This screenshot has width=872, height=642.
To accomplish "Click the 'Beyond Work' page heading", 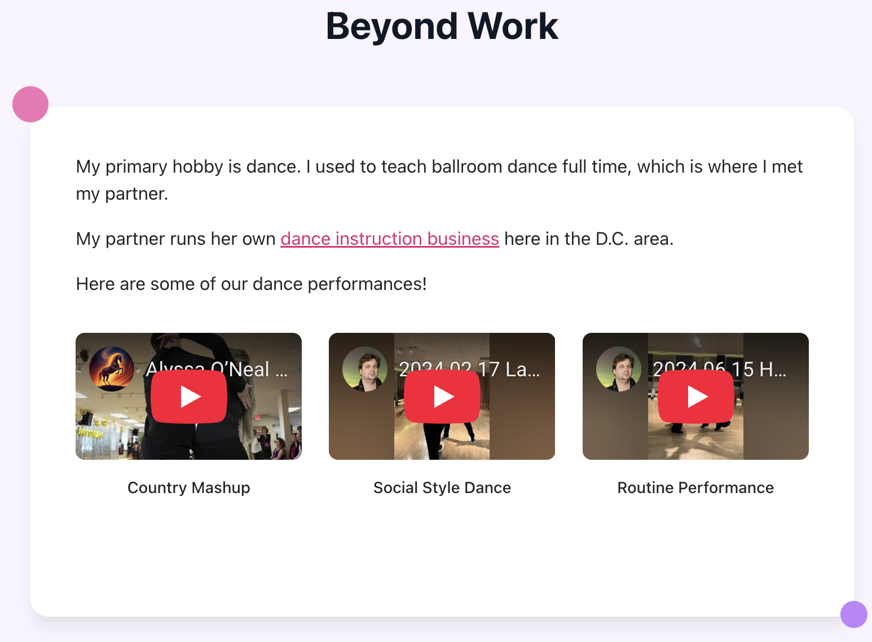I will [442, 26].
